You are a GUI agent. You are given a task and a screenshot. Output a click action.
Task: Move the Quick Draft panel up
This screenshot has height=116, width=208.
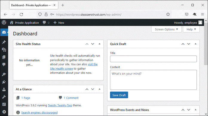pos(183,44)
